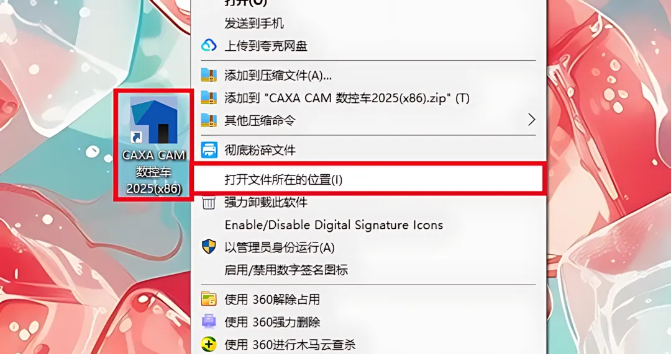
Task: Select Enable/Disable Digital Signature Icons
Action: point(334,225)
